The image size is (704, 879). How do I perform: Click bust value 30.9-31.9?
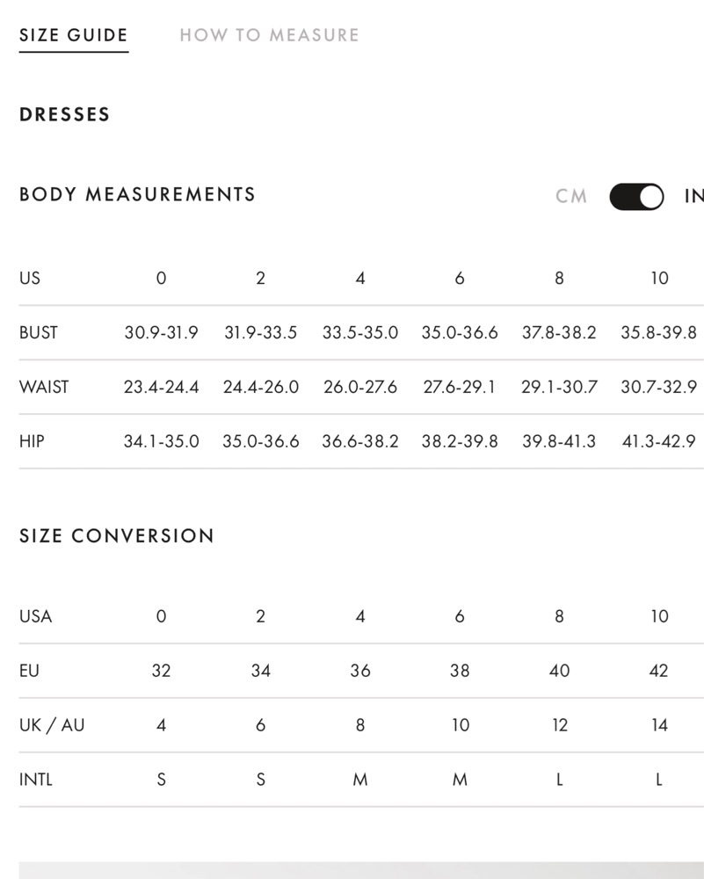pyautogui.click(x=162, y=332)
